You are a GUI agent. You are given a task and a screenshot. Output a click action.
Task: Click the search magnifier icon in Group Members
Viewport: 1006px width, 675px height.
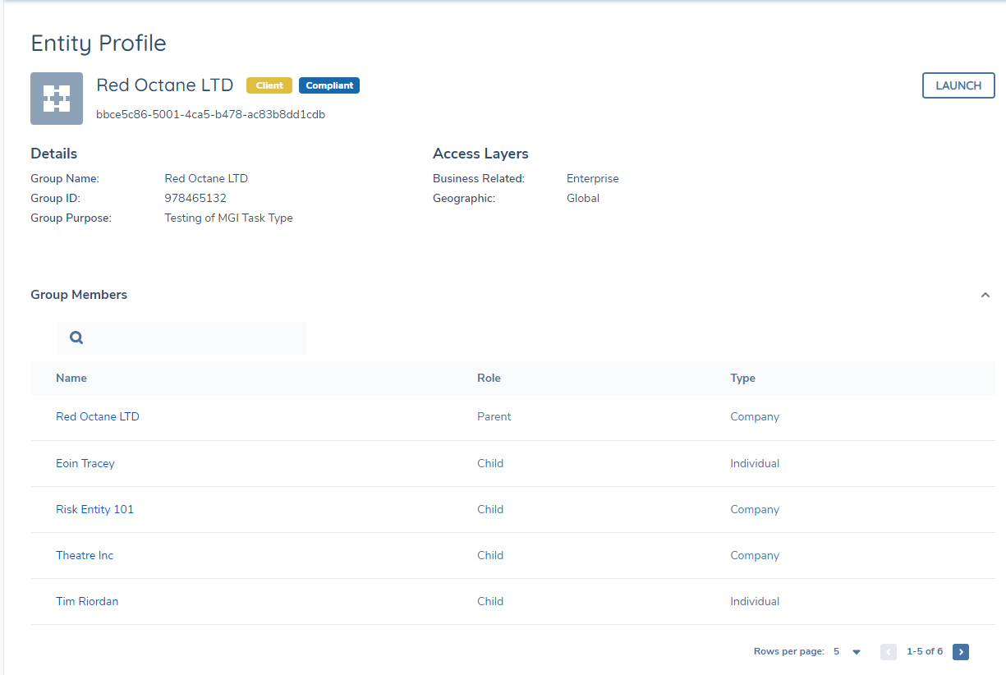(76, 337)
